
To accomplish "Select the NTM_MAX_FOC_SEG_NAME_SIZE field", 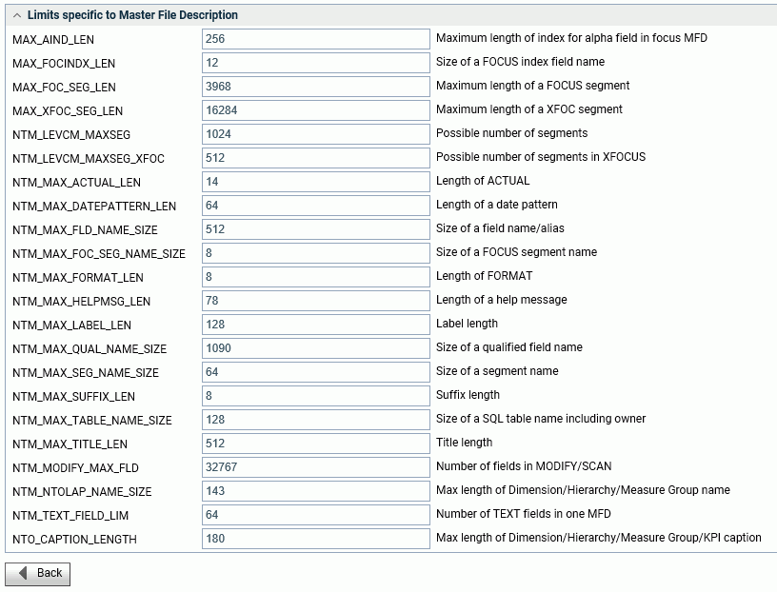I will pyautogui.click(x=316, y=253).
